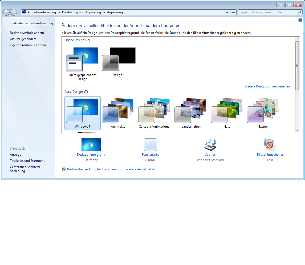Screen dimensions: 305x265
Task: Click the theme list scroll down arrow
Action: point(298,131)
